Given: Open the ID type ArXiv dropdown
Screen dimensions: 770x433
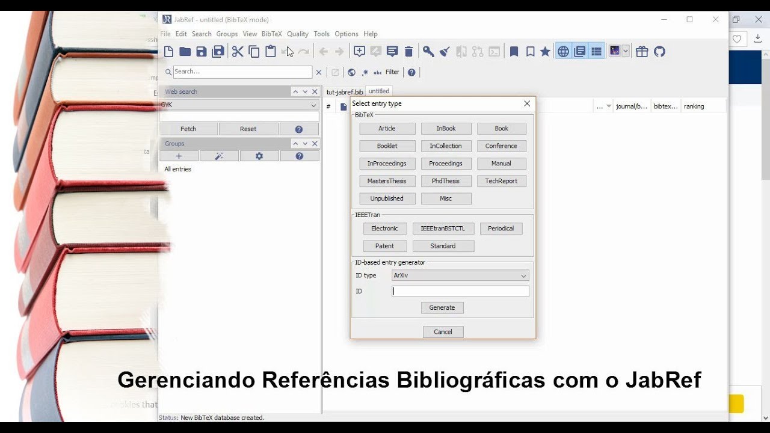Looking at the screenshot, I should coord(460,275).
